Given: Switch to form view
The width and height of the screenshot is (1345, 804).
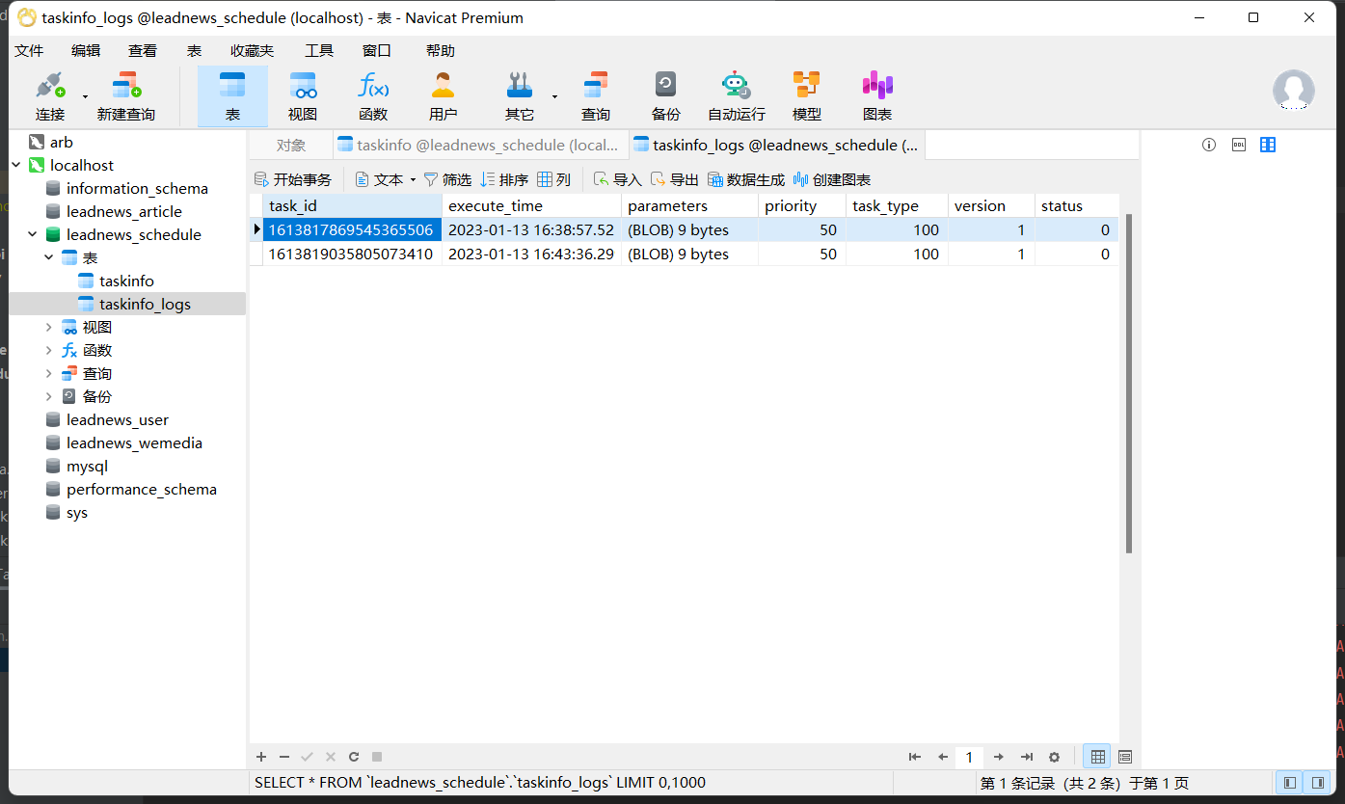Looking at the screenshot, I should 1124,757.
